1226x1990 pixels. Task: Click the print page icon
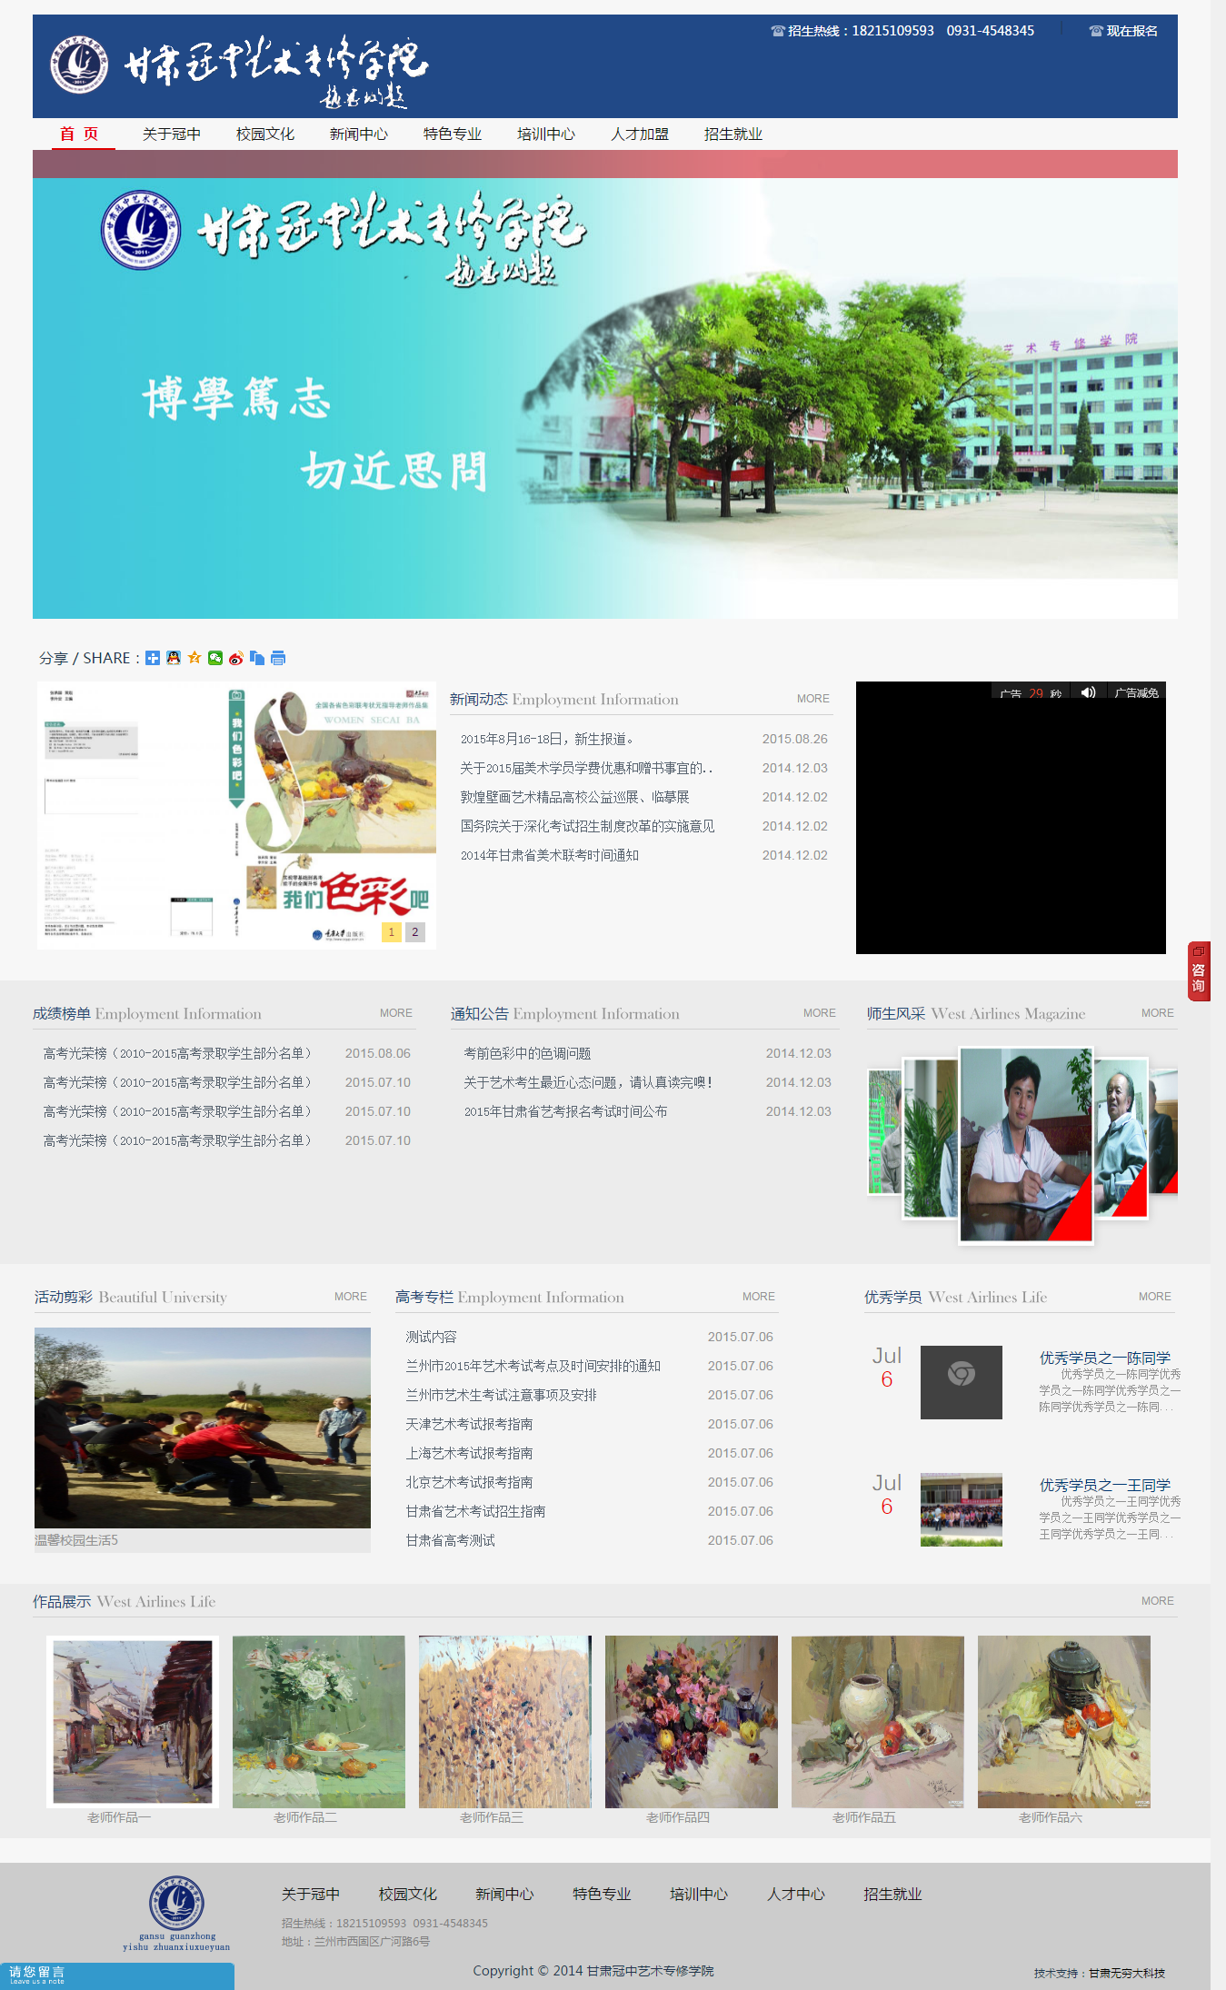pos(278,658)
